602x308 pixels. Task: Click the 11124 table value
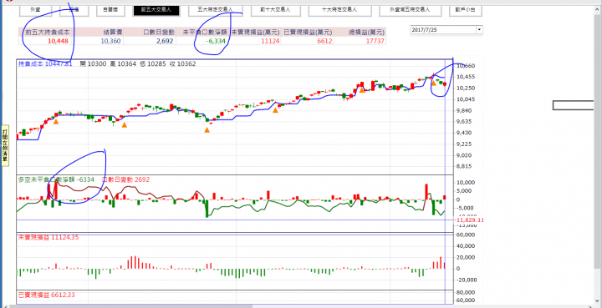pyautogui.click(x=271, y=41)
